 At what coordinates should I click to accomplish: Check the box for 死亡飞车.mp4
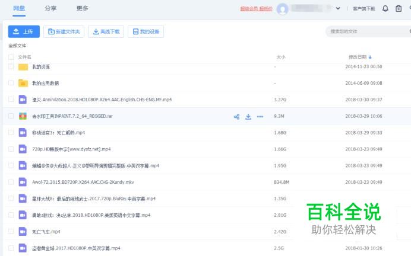pyautogui.click(x=11, y=232)
